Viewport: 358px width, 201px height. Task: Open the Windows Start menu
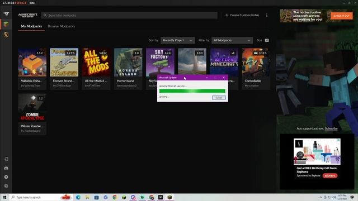(4, 197)
